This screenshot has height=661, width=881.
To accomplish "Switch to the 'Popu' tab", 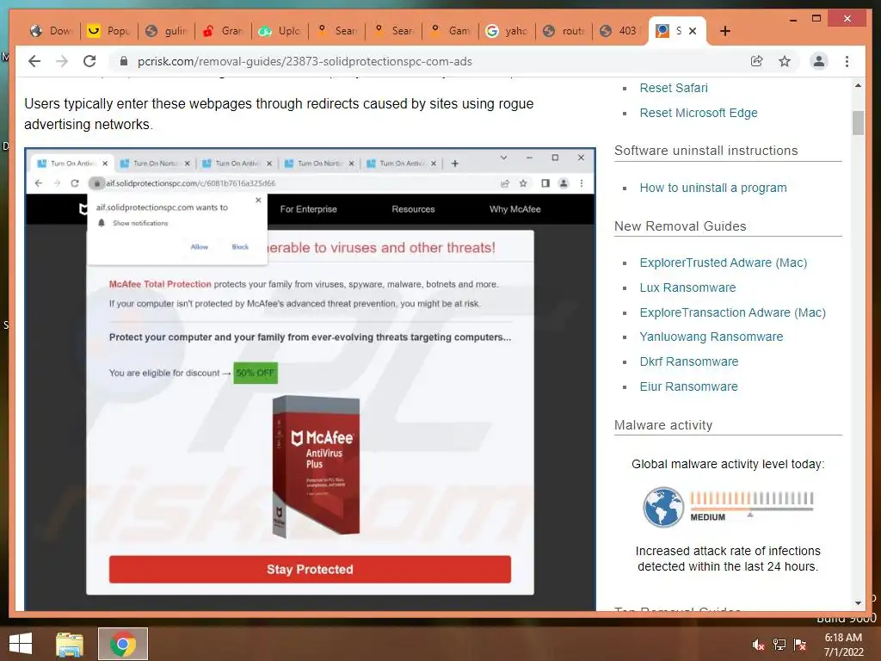I will 109,31.
